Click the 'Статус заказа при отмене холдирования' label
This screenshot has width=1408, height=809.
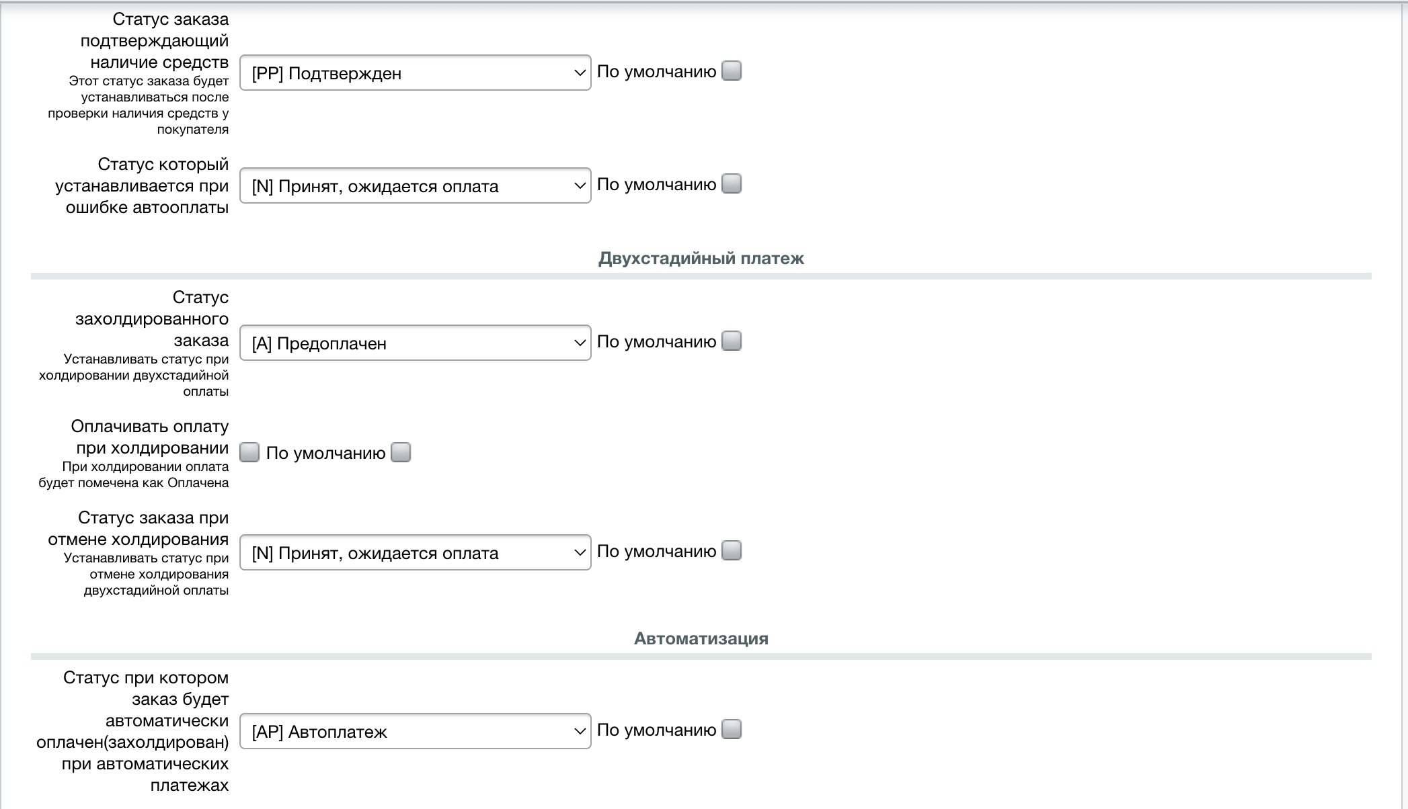[139, 529]
